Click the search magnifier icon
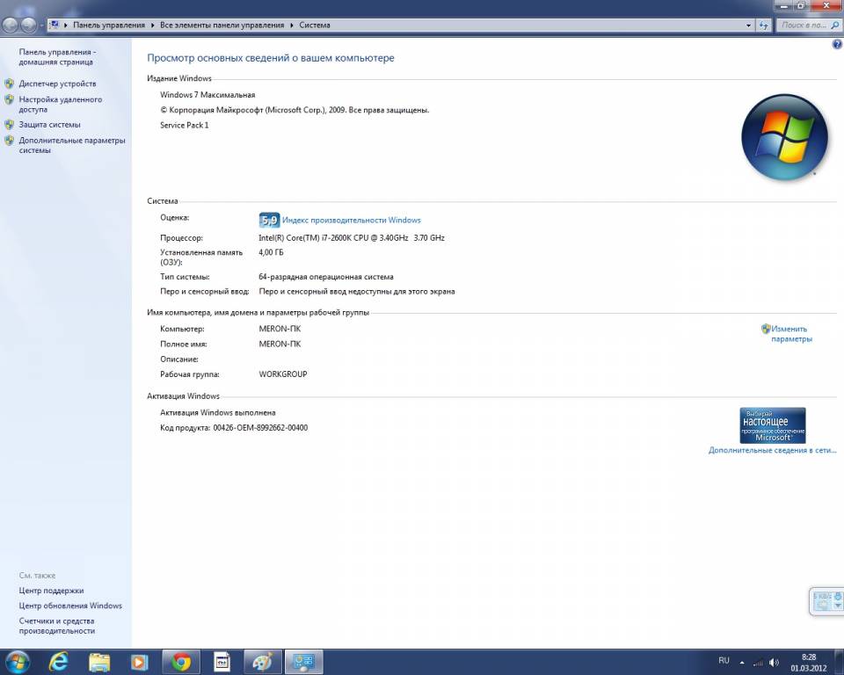Screen dimensions: 844x675 tap(835, 25)
